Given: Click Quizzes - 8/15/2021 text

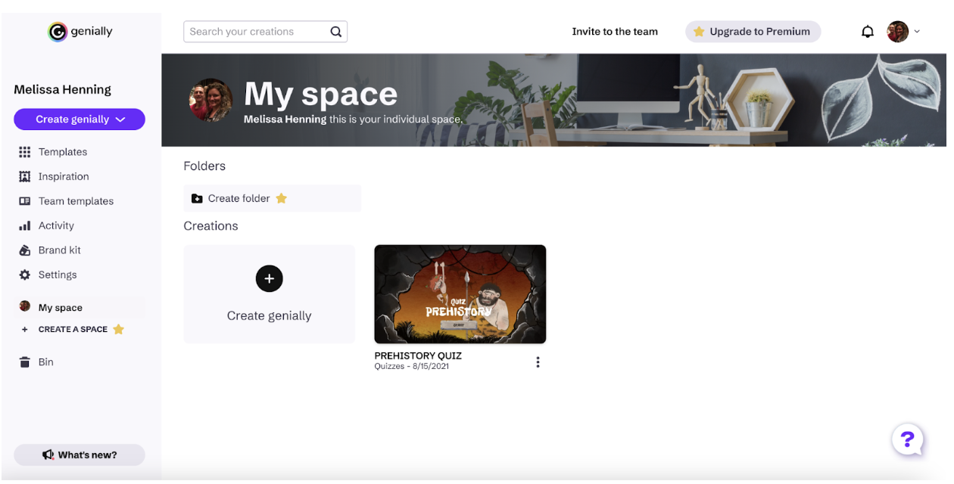Looking at the screenshot, I should 412,367.
